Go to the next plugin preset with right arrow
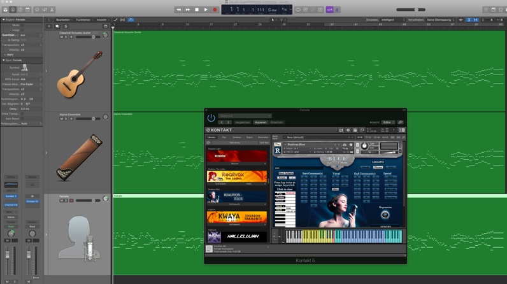The image size is (507, 284). [228, 122]
